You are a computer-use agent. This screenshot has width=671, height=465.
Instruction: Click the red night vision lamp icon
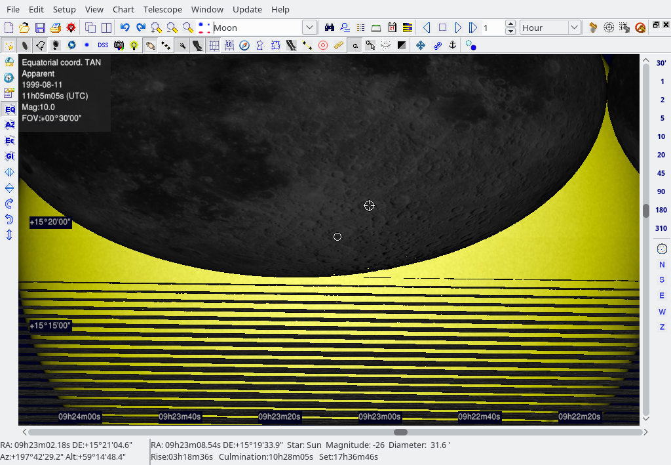click(71, 28)
